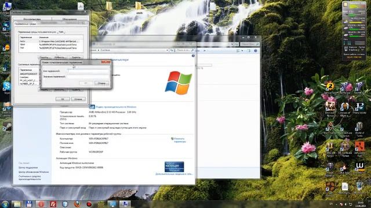
Task: Click Отмена in the new variable dialog
Action: click(x=102, y=83)
